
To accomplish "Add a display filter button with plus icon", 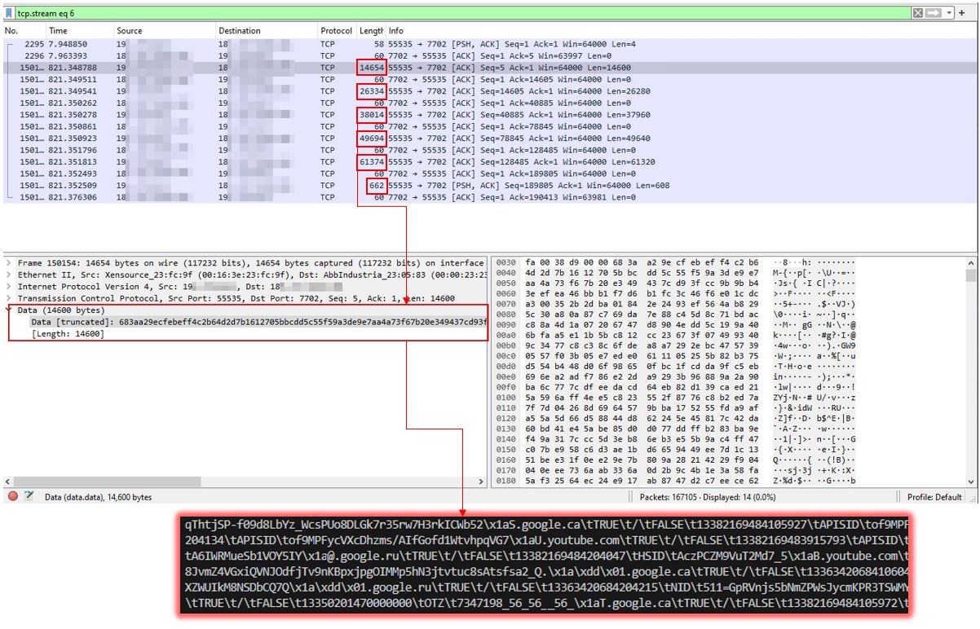I will click(963, 13).
